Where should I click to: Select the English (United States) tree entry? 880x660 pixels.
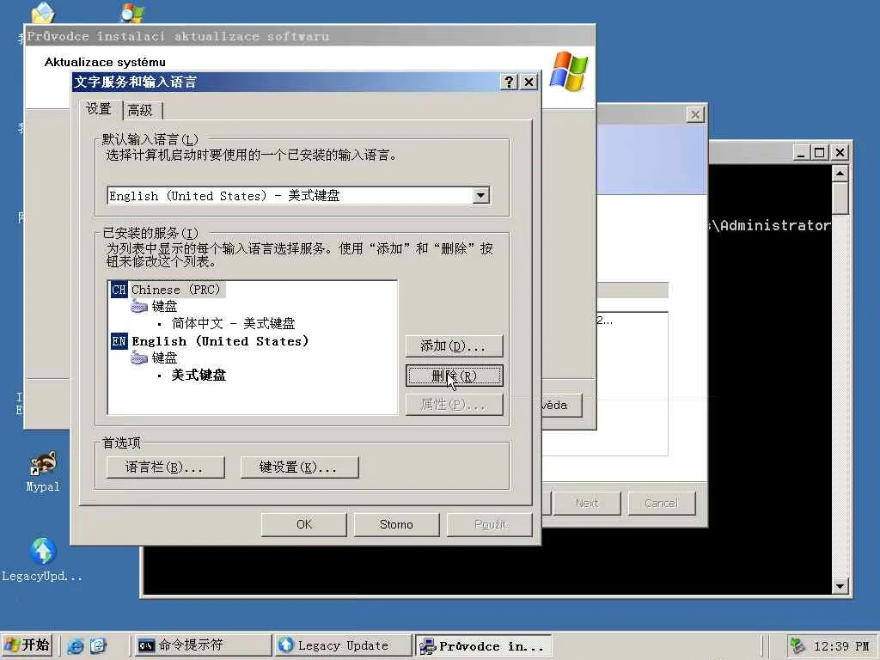coord(220,341)
